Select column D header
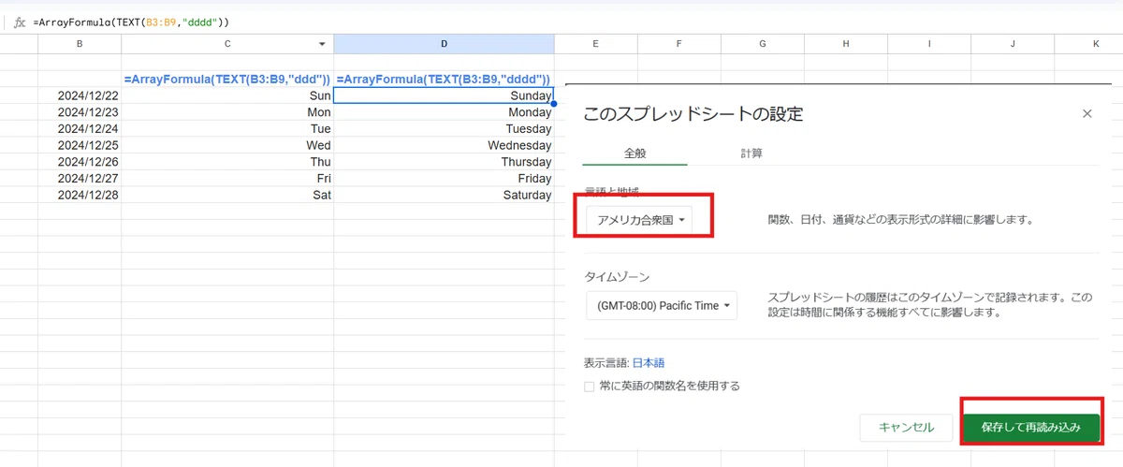Viewport: 1123px width, 467px height. tap(444, 44)
